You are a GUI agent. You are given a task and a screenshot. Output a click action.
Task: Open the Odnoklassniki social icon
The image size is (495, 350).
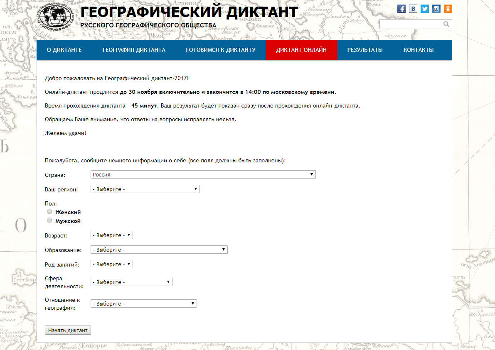click(448, 9)
